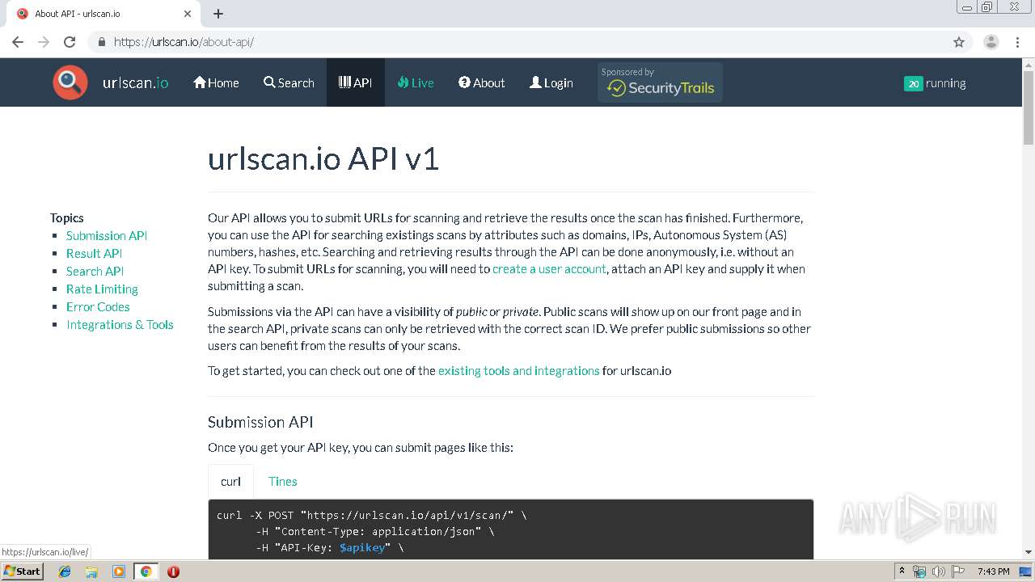
Task: Click the browser back arrow
Action: [18, 42]
